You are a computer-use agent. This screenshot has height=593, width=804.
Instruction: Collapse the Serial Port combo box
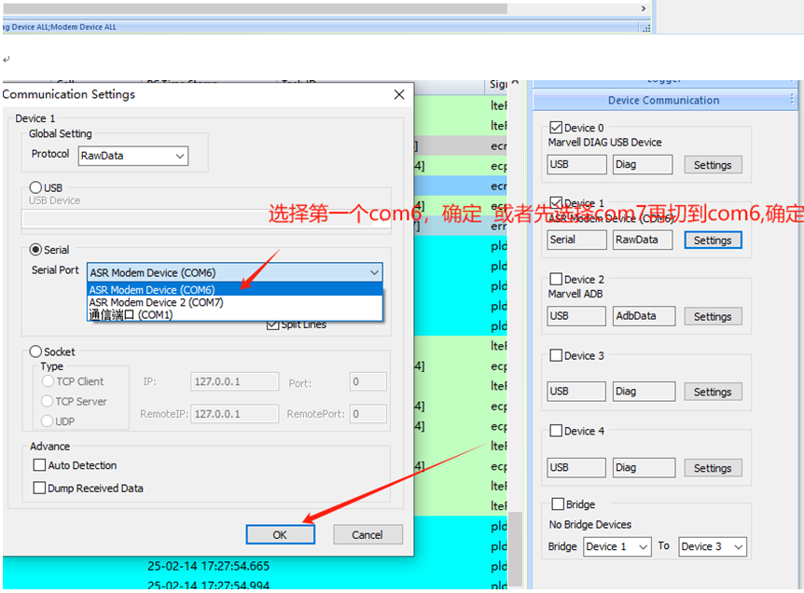(375, 272)
